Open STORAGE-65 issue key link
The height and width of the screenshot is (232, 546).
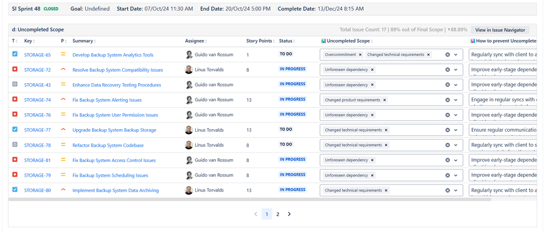click(x=37, y=55)
